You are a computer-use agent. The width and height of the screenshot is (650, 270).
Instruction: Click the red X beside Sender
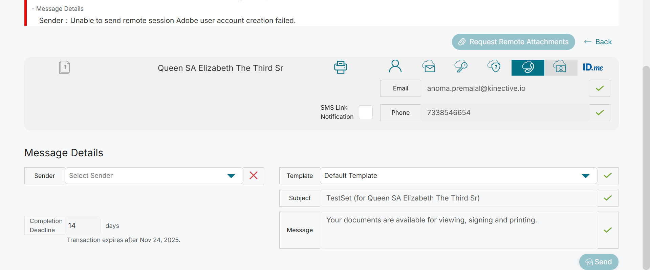tap(254, 175)
